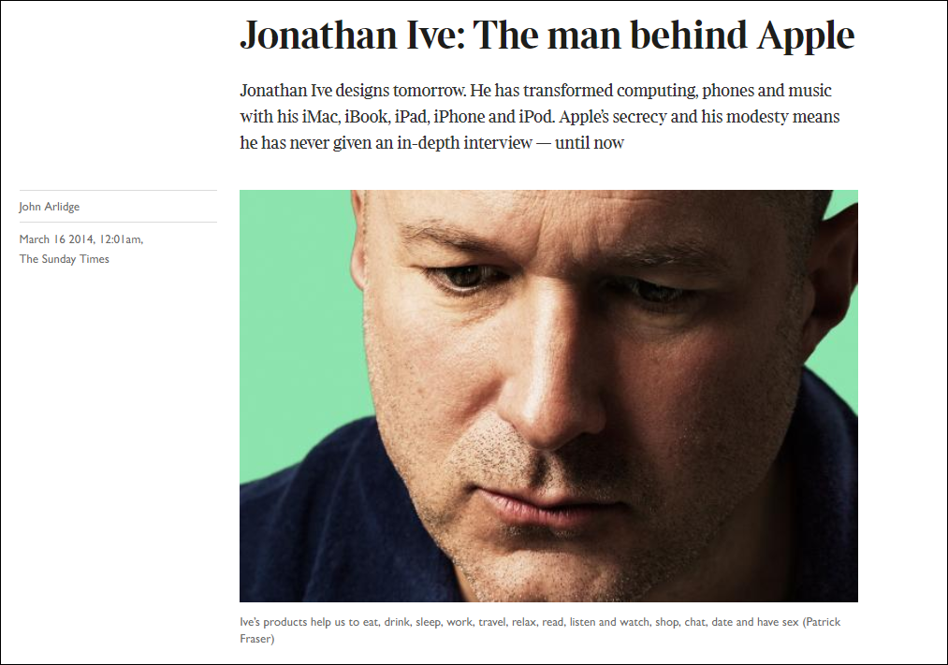Click the 'Patrick' photo credit in caption

(823, 622)
